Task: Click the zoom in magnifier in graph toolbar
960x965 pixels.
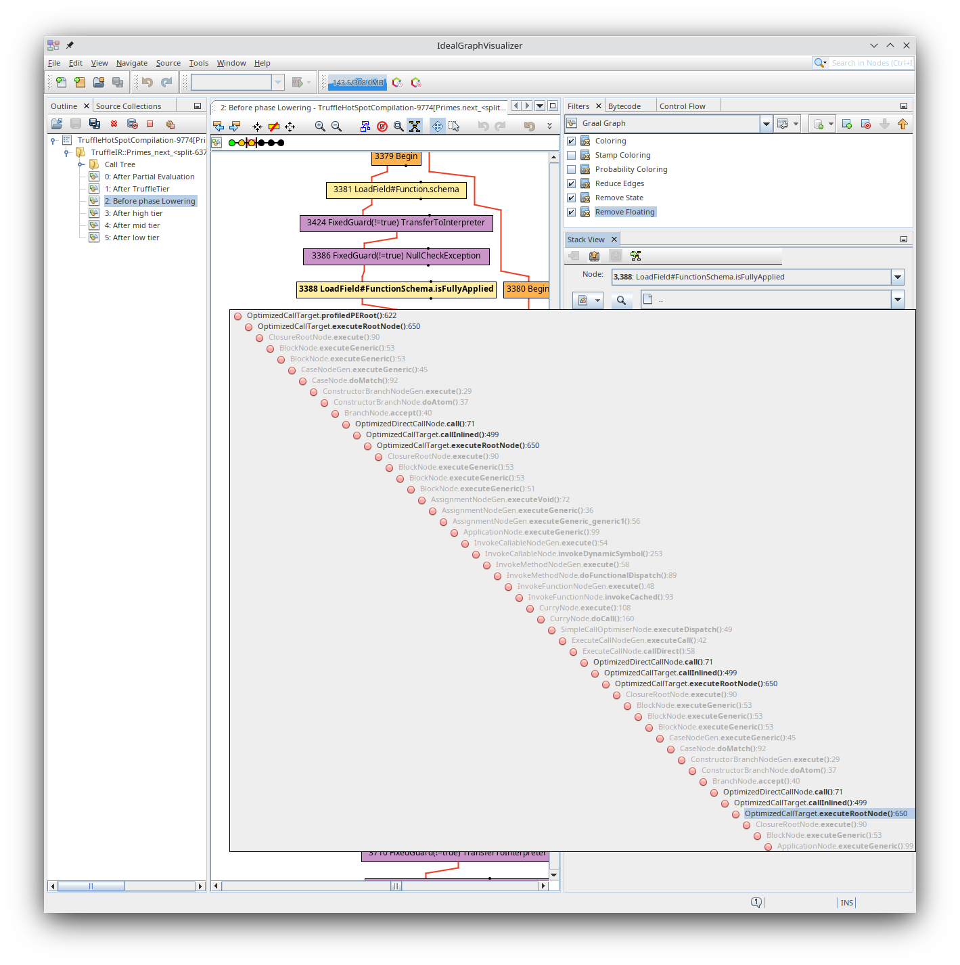Action: coord(320,127)
